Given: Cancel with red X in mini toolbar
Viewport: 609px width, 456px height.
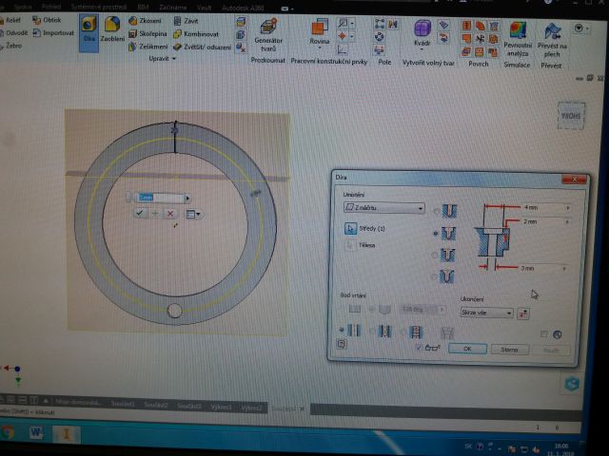Looking at the screenshot, I should pyautogui.click(x=170, y=215).
